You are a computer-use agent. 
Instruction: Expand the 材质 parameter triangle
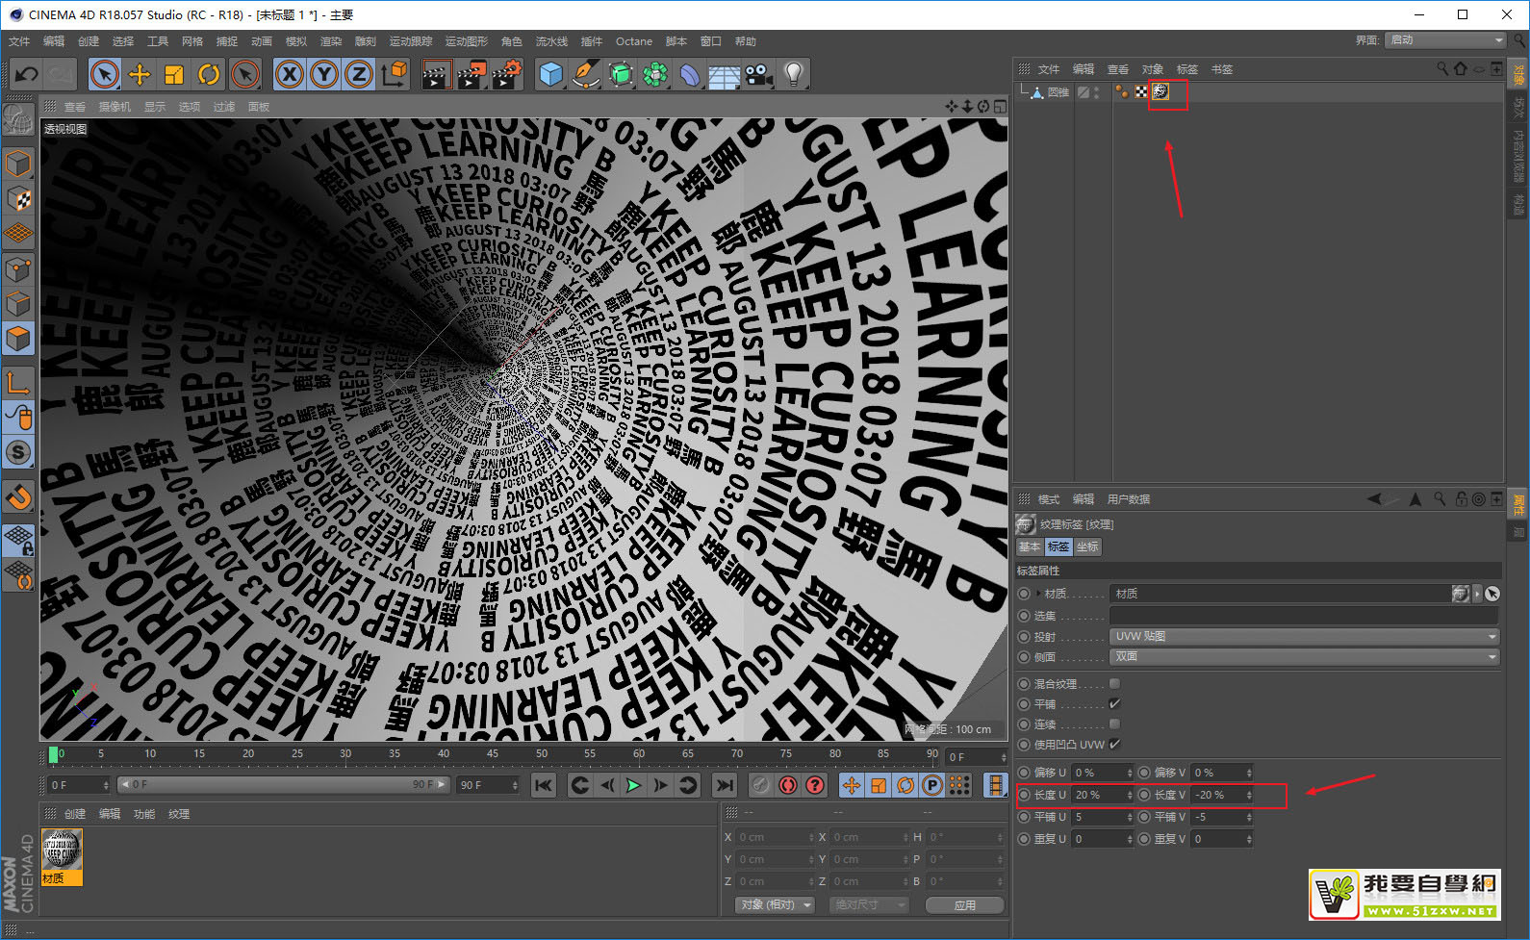tap(1038, 594)
